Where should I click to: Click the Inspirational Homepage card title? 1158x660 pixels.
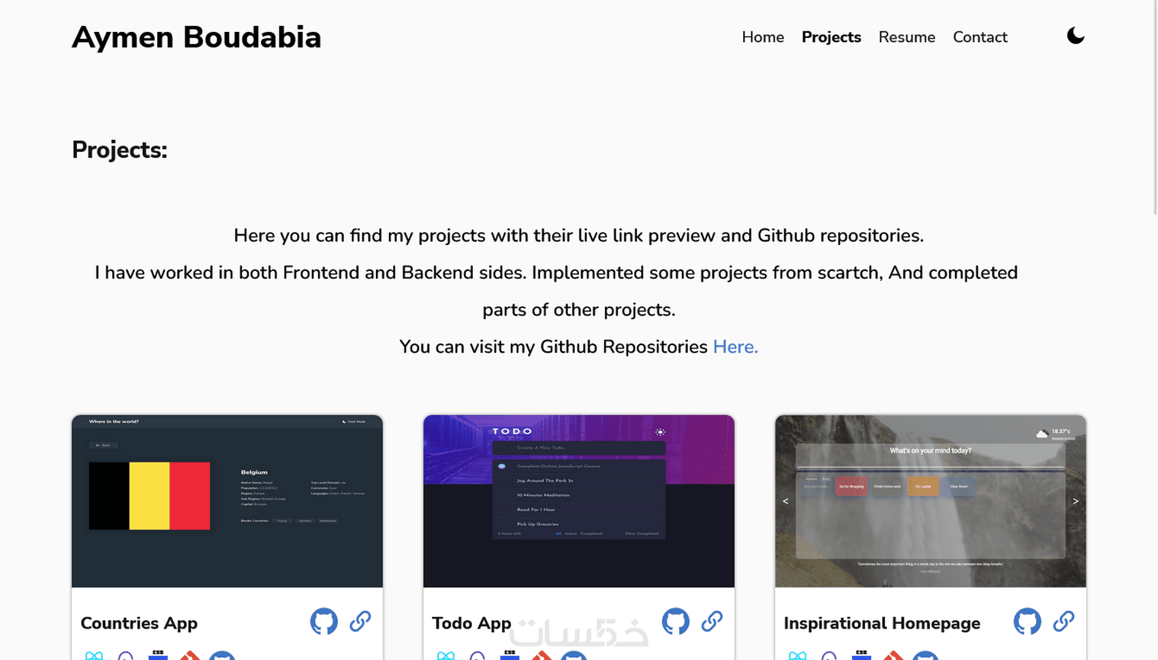pyautogui.click(x=881, y=623)
